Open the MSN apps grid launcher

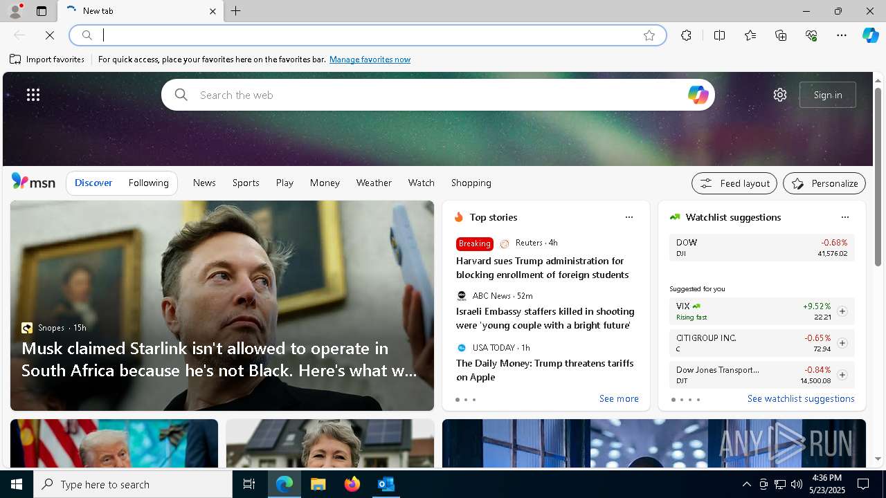(x=33, y=95)
